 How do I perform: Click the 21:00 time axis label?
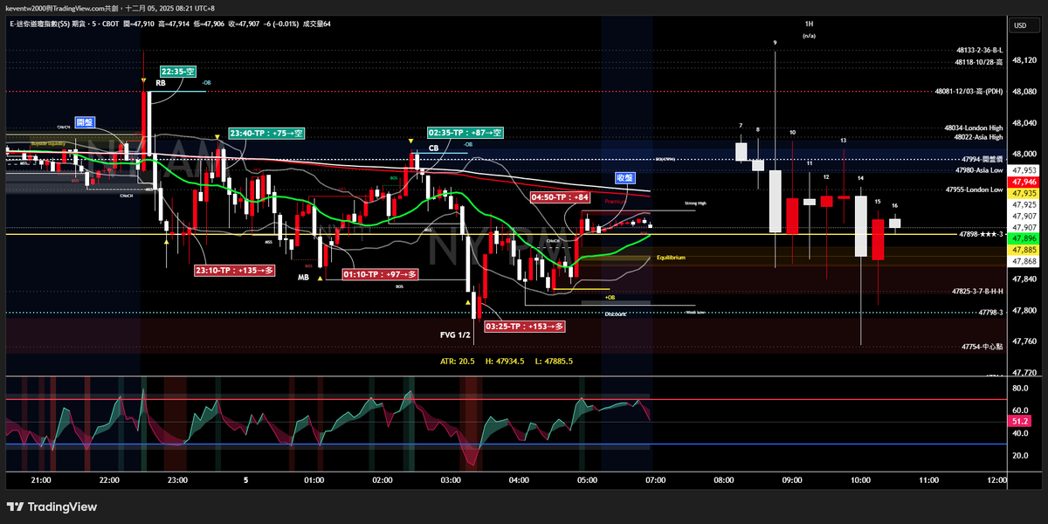(x=41, y=480)
